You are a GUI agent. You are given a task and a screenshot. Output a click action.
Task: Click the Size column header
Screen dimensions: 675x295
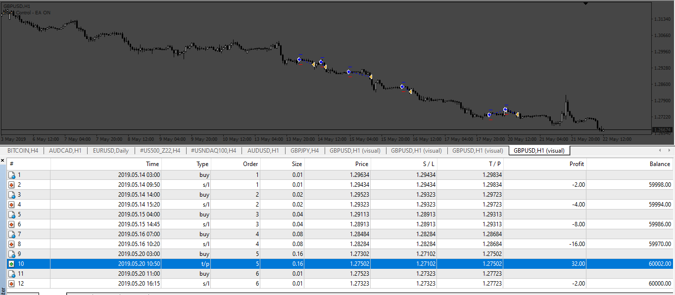coord(282,164)
